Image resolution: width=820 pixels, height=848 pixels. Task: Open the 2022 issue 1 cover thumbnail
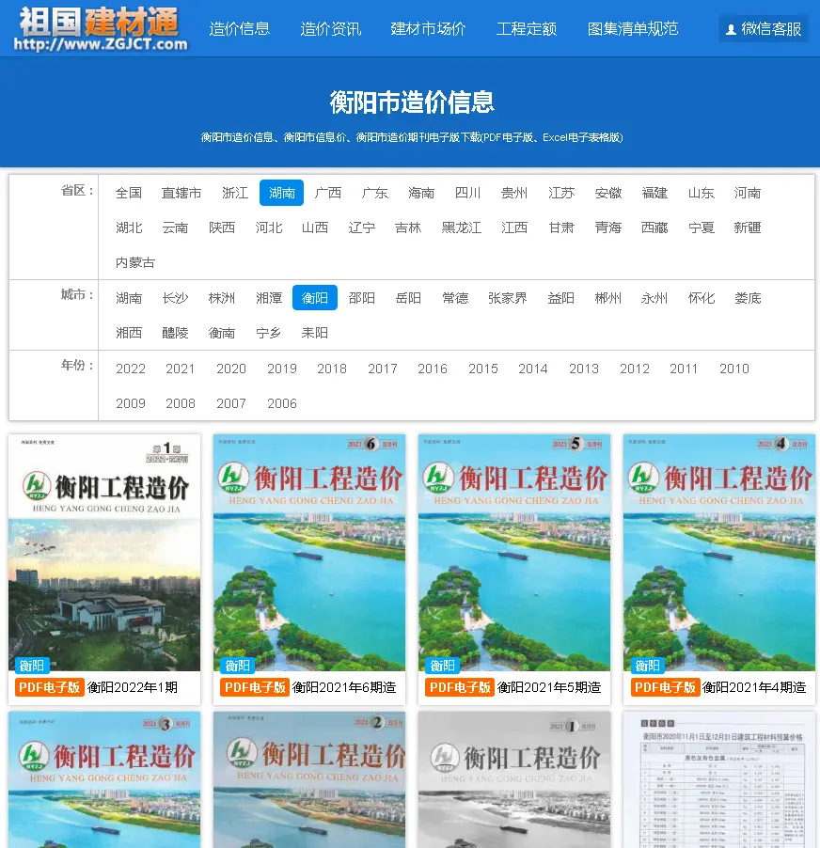click(104, 552)
